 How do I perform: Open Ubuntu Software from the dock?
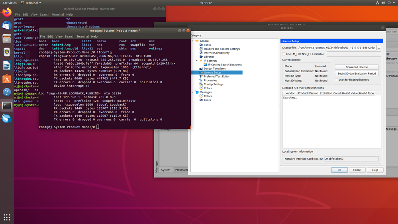7,79
